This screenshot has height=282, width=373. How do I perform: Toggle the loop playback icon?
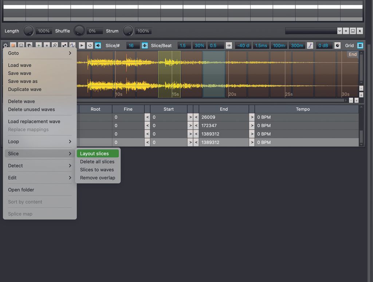tap(90, 45)
